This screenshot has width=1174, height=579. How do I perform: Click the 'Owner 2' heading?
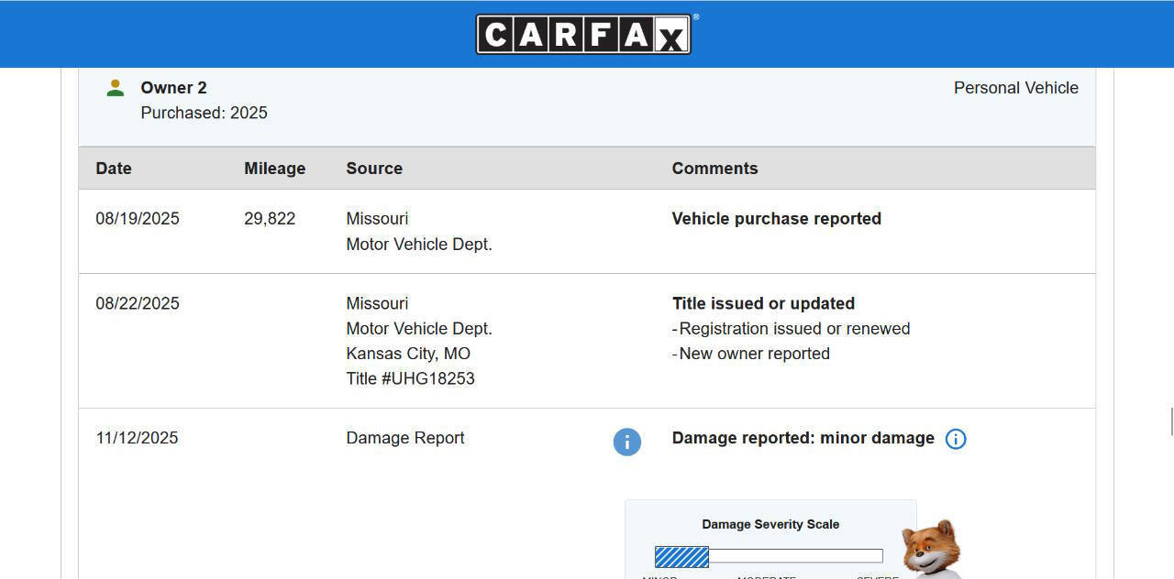pyautogui.click(x=173, y=88)
